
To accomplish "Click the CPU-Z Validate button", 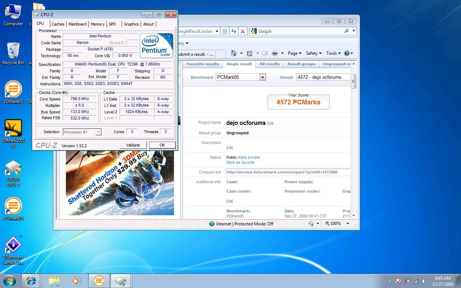I will [x=133, y=145].
